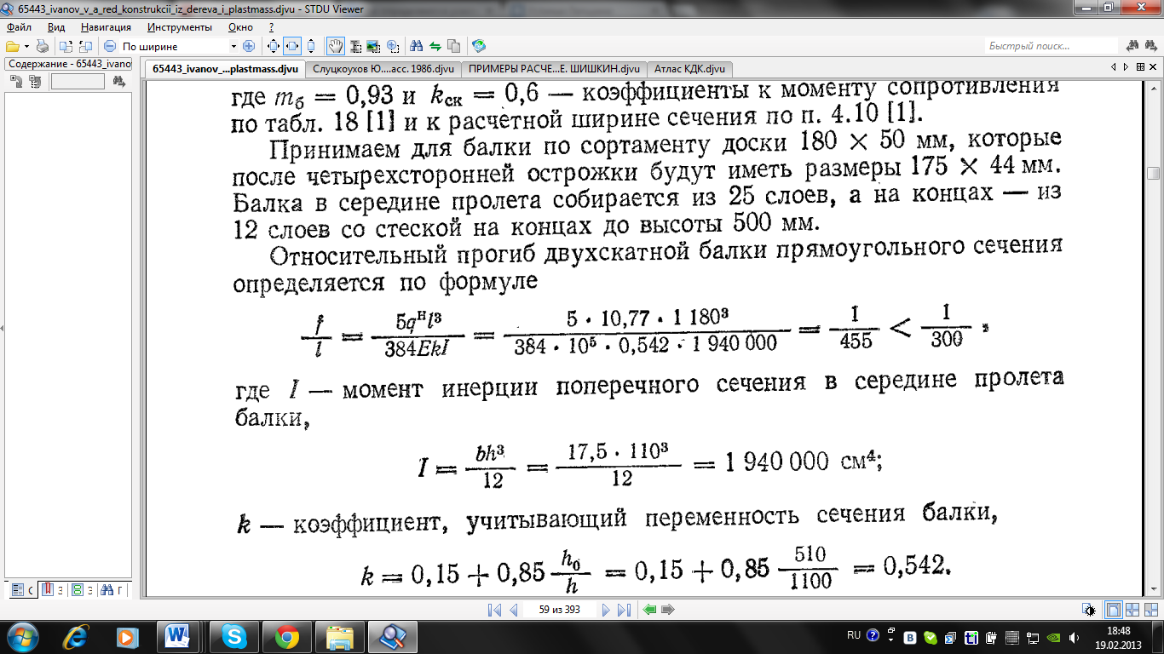The height and width of the screenshot is (654, 1164).
Task: Switch to Contents sidebar tab
Action: click(21, 588)
